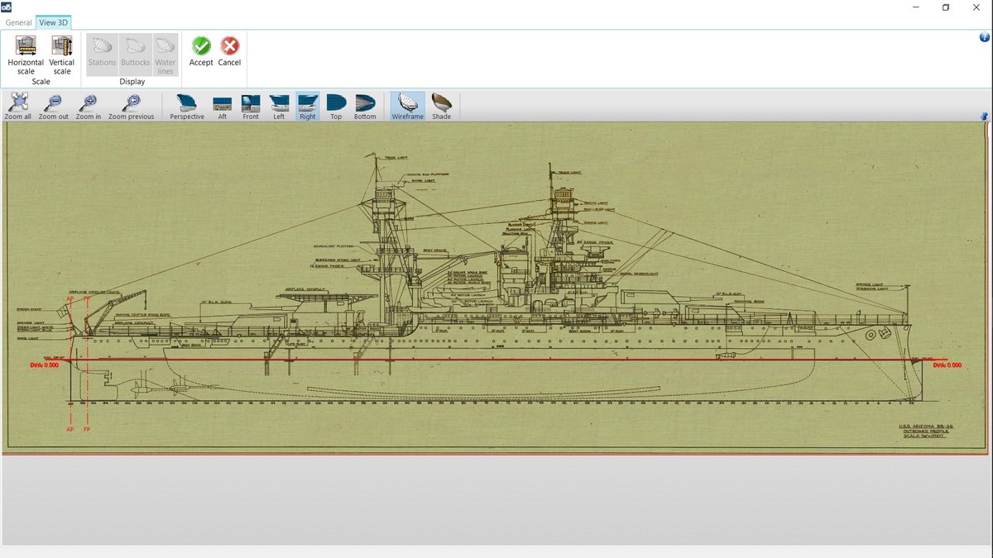Click the Vertical scale tool
This screenshot has width=993, height=558.
(61, 55)
